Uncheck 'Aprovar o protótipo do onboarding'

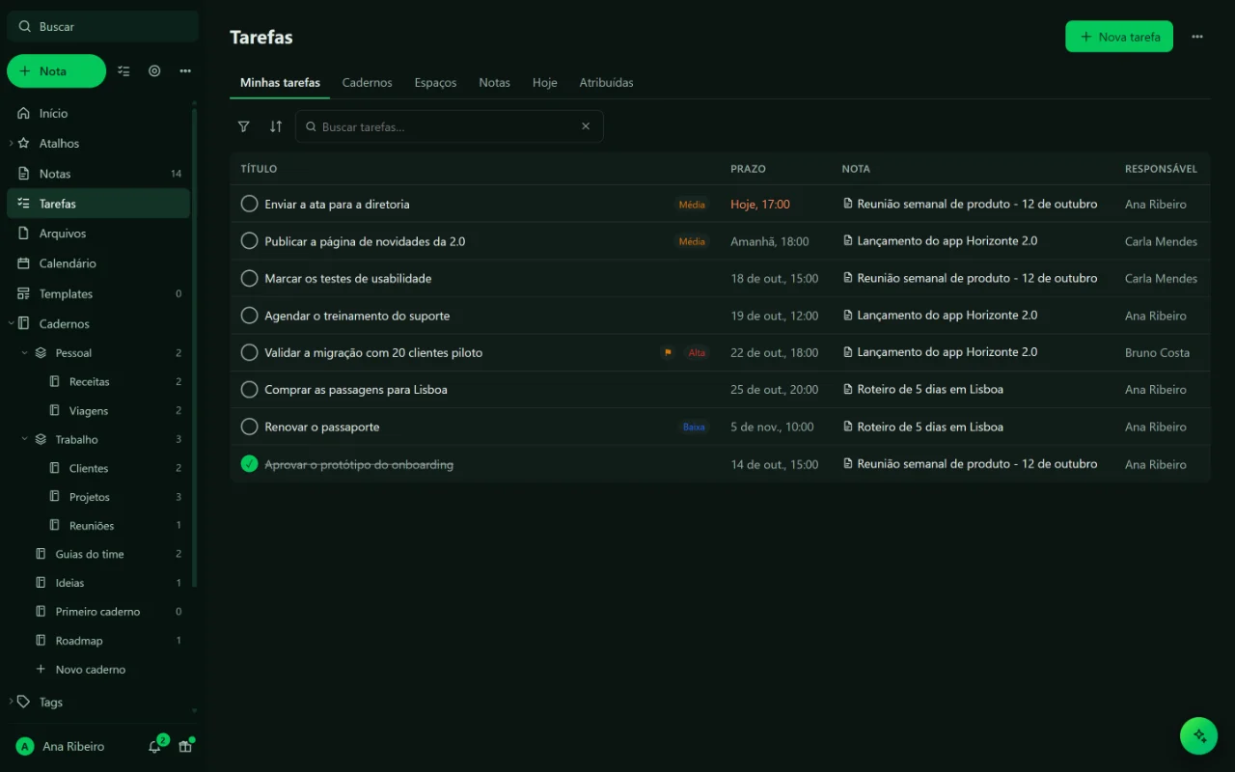pos(249,464)
